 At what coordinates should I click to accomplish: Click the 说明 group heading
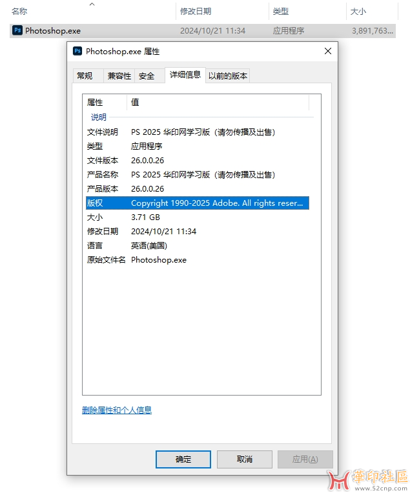[x=99, y=117]
